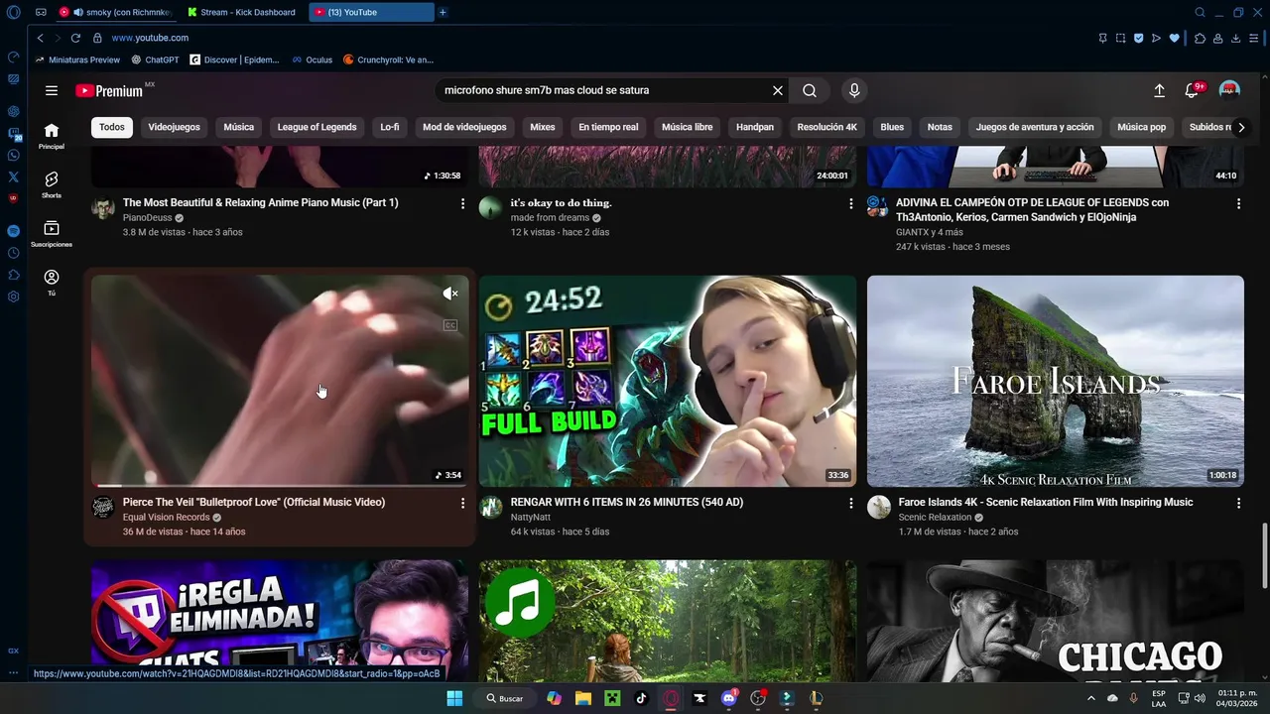Open Discord from the taskbar

(729, 698)
